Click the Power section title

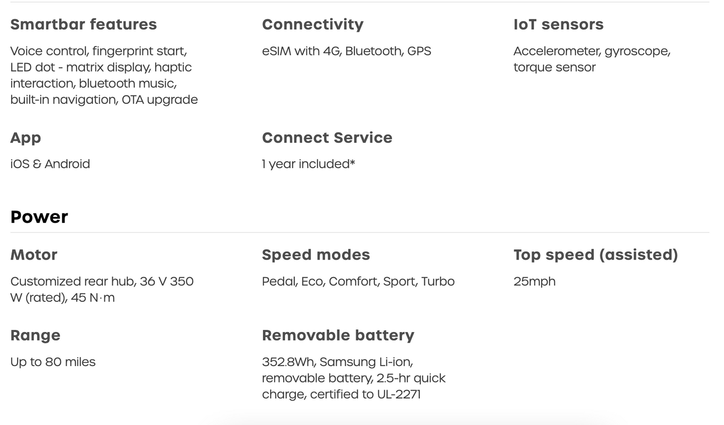39,217
